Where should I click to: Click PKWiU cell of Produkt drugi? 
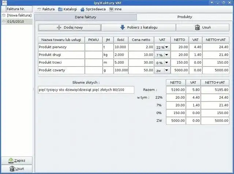pos(94,55)
